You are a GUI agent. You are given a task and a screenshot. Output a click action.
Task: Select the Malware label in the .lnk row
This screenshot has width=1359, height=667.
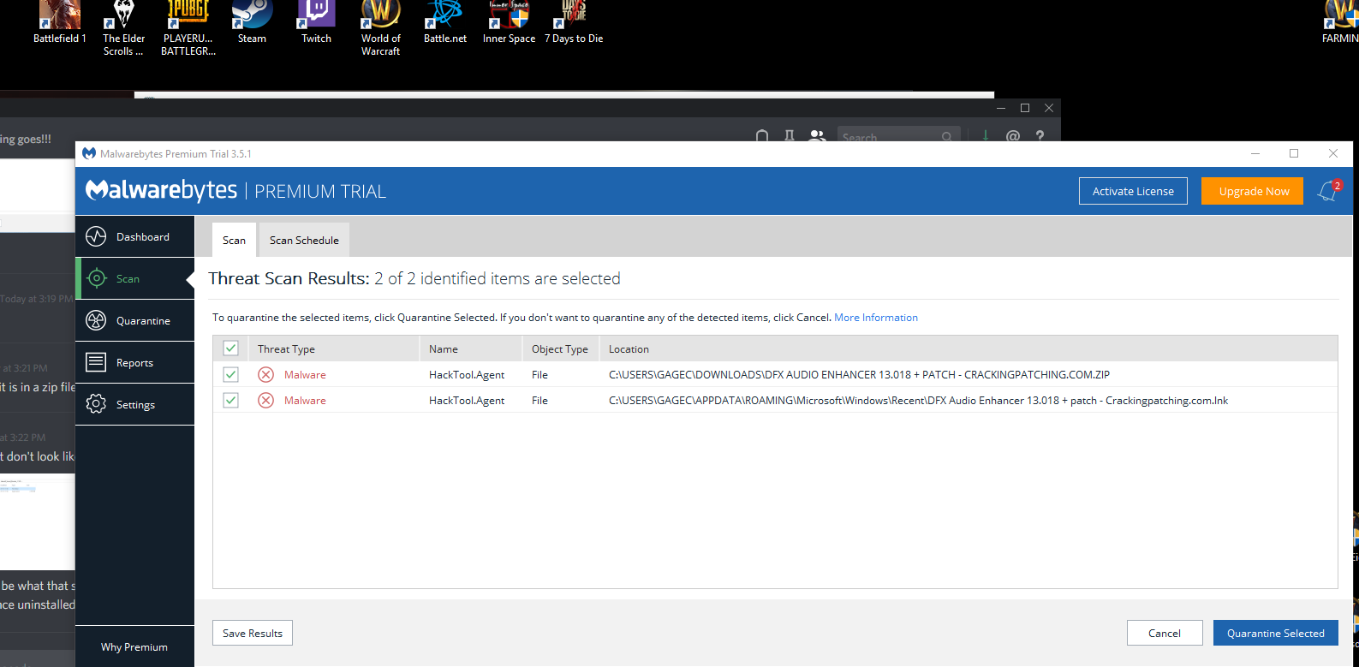(305, 401)
